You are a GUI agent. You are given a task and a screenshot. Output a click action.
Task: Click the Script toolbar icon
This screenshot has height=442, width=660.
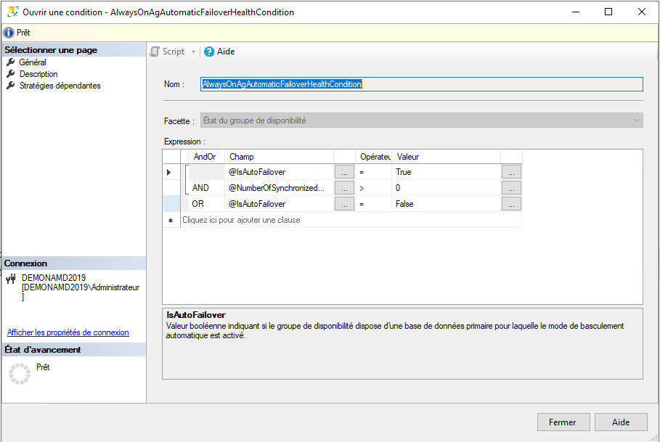155,52
